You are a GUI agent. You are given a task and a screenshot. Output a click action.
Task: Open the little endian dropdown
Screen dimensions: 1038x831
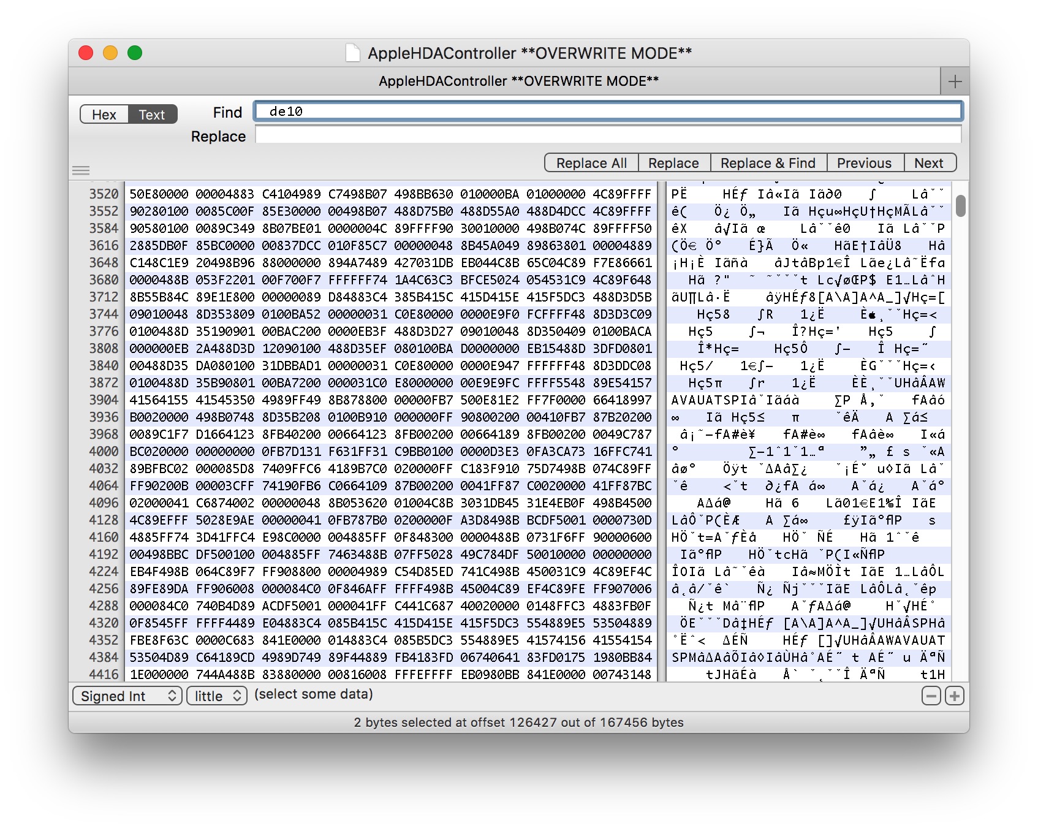tap(217, 696)
